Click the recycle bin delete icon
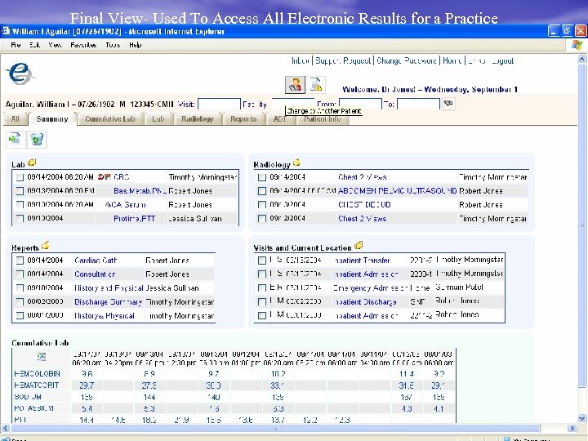 pyautogui.click(x=37, y=139)
